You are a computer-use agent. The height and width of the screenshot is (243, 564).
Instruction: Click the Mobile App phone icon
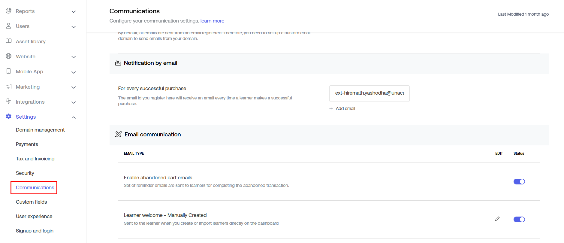(8, 71)
